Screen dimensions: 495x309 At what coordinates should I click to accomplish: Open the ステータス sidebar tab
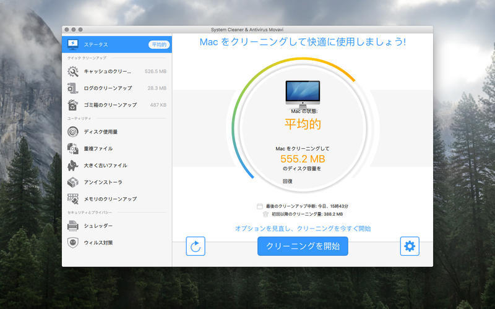coord(117,44)
